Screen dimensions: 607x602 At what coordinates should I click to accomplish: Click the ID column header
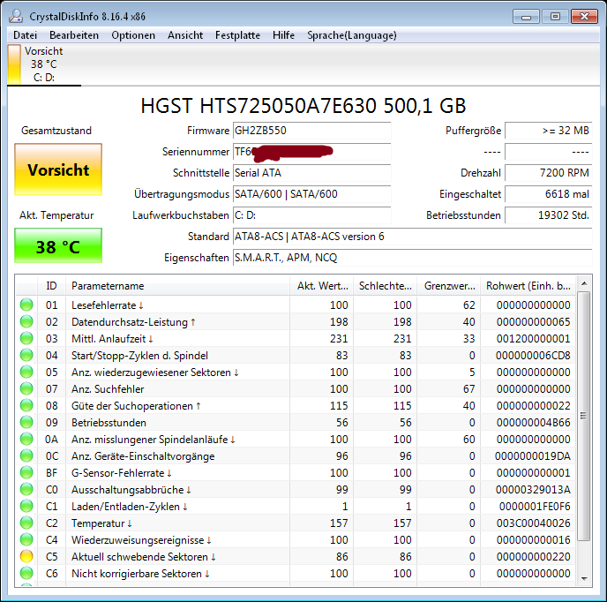point(51,286)
